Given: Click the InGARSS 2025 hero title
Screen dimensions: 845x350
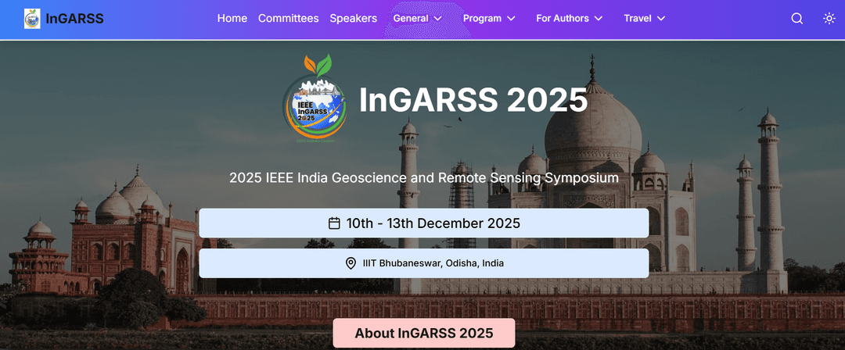Looking at the screenshot, I should (473, 100).
